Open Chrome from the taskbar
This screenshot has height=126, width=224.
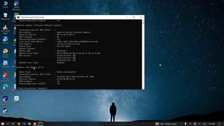(19, 124)
